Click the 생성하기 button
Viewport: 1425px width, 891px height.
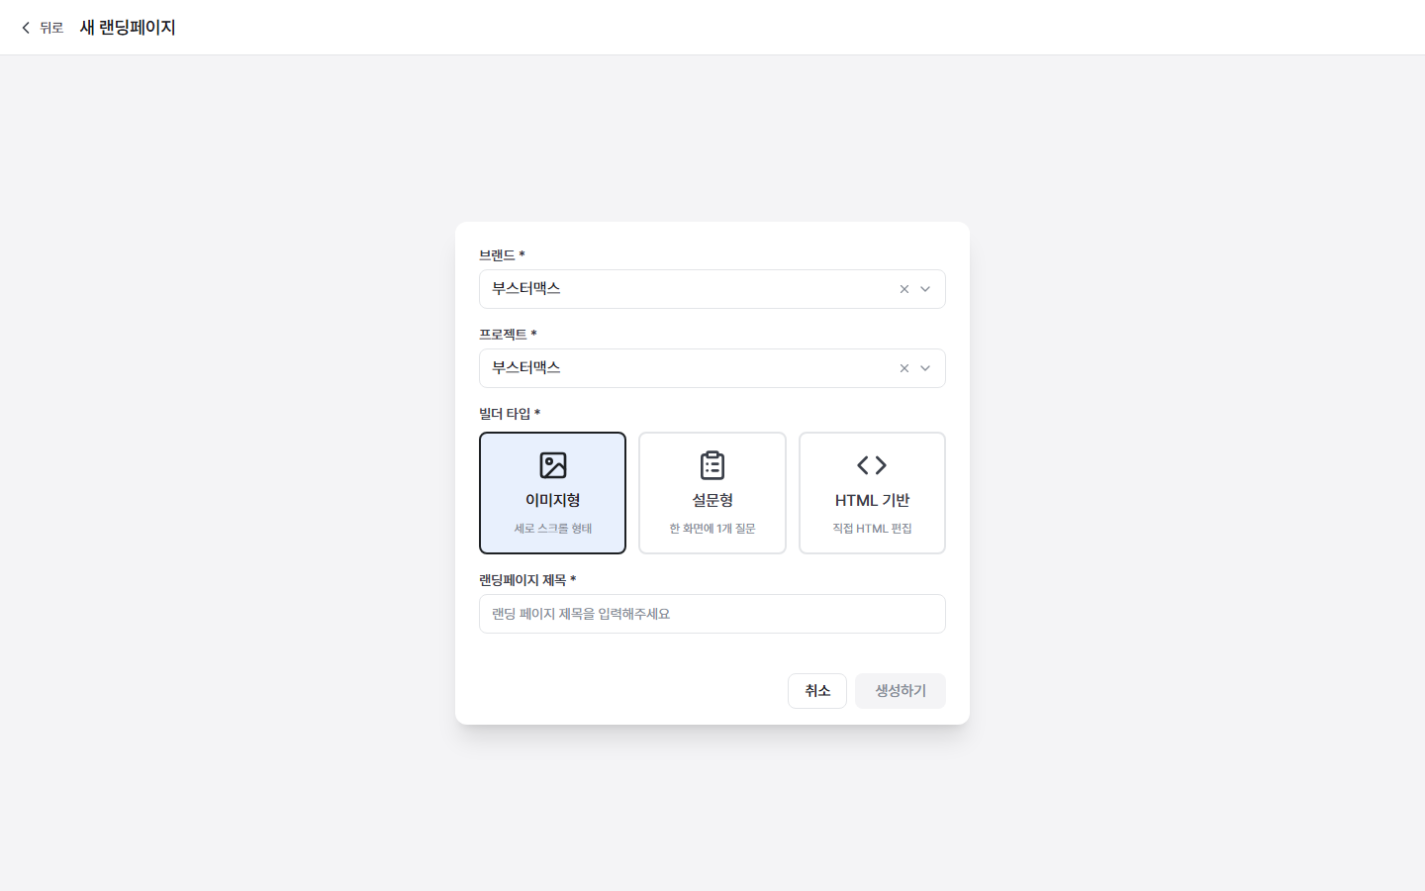pos(901,691)
